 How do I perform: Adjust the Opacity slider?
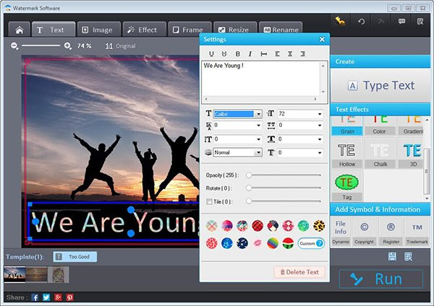pyautogui.click(x=284, y=175)
